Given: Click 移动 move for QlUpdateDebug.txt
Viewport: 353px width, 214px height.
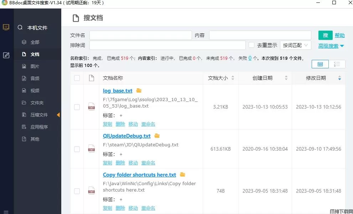Looking at the screenshot, I should tap(133, 163).
